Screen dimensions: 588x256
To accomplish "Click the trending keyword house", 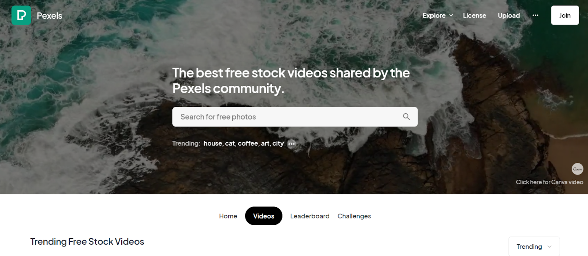I will (213, 143).
